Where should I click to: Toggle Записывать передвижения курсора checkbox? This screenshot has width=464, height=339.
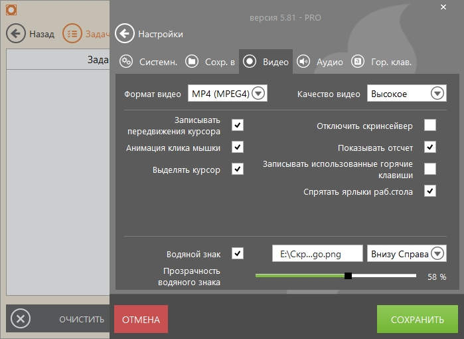(238, 125)
